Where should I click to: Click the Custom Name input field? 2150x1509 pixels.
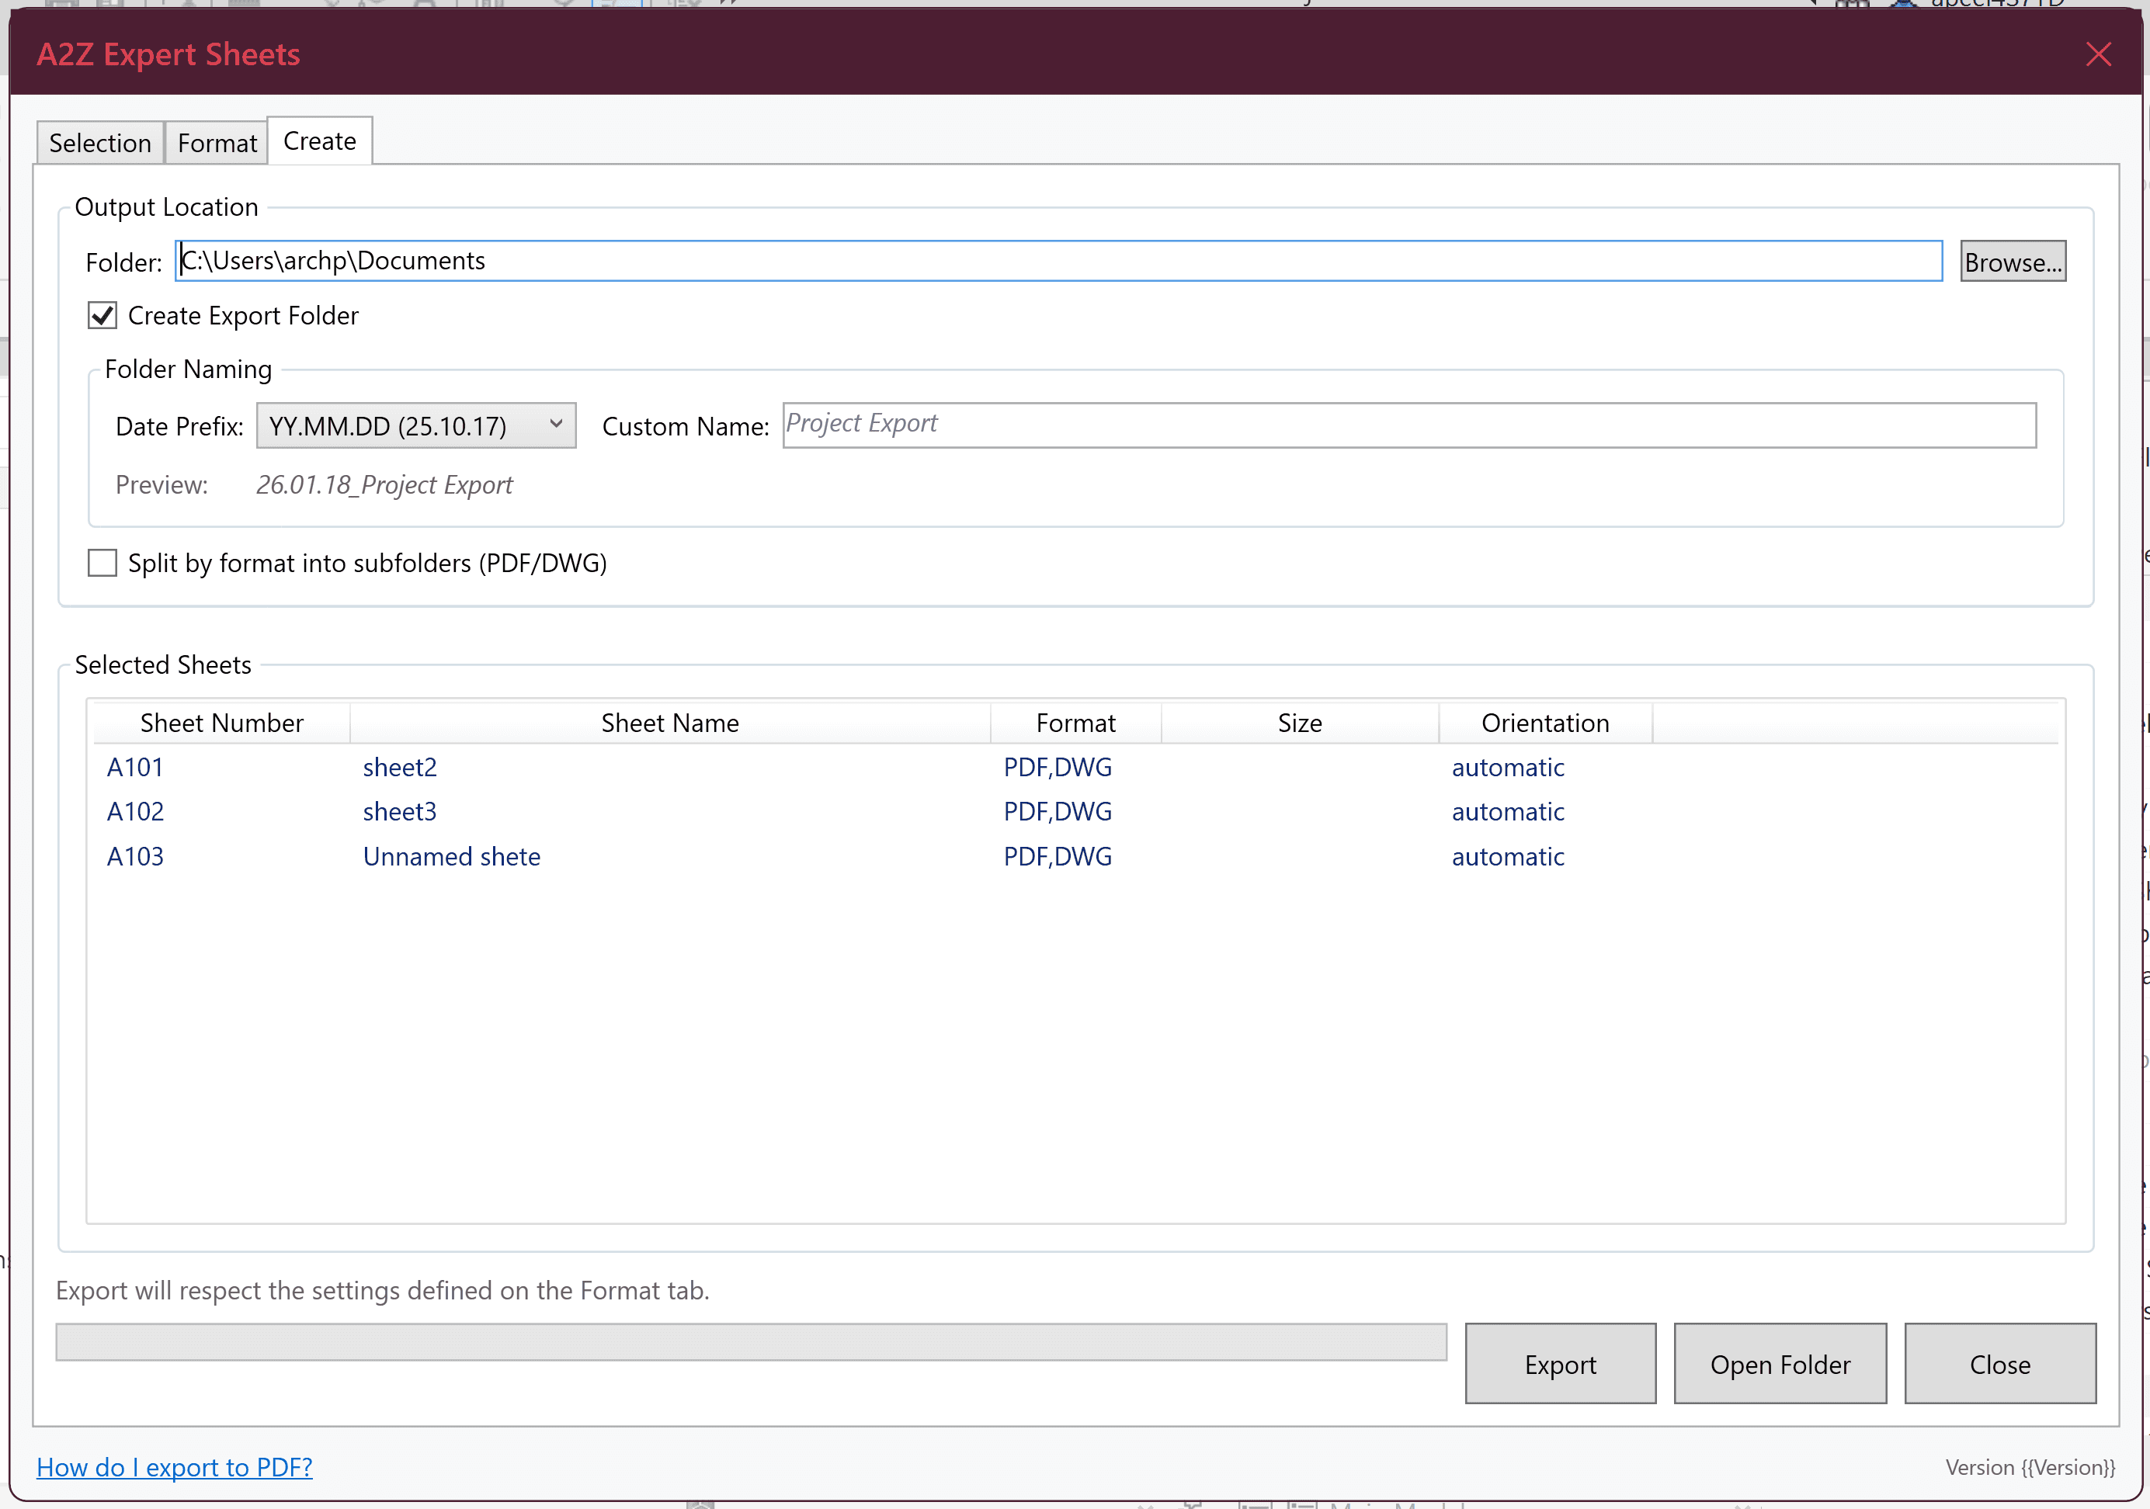[x=1408, y=425]
